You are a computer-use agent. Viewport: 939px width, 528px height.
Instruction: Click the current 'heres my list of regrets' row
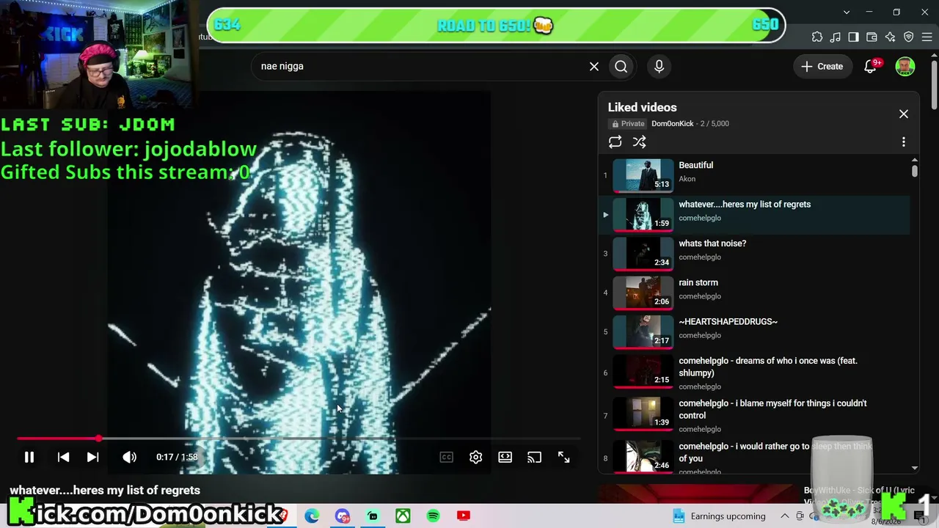click(x=756, y=214)
